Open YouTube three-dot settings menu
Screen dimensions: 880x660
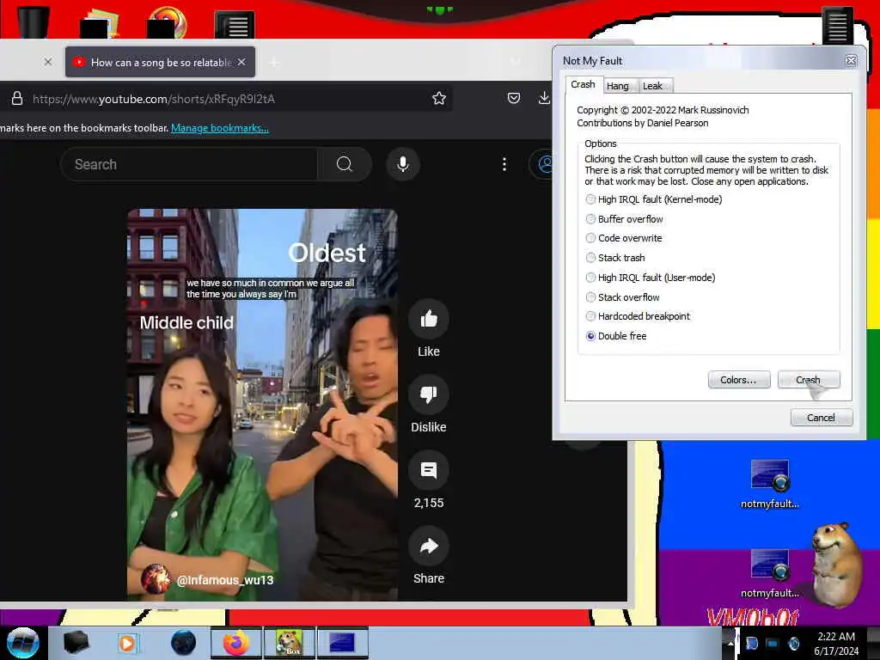504,164
